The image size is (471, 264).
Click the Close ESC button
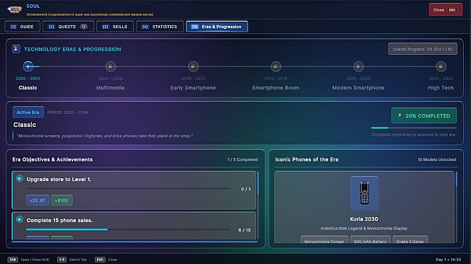[x=446, y=10]
